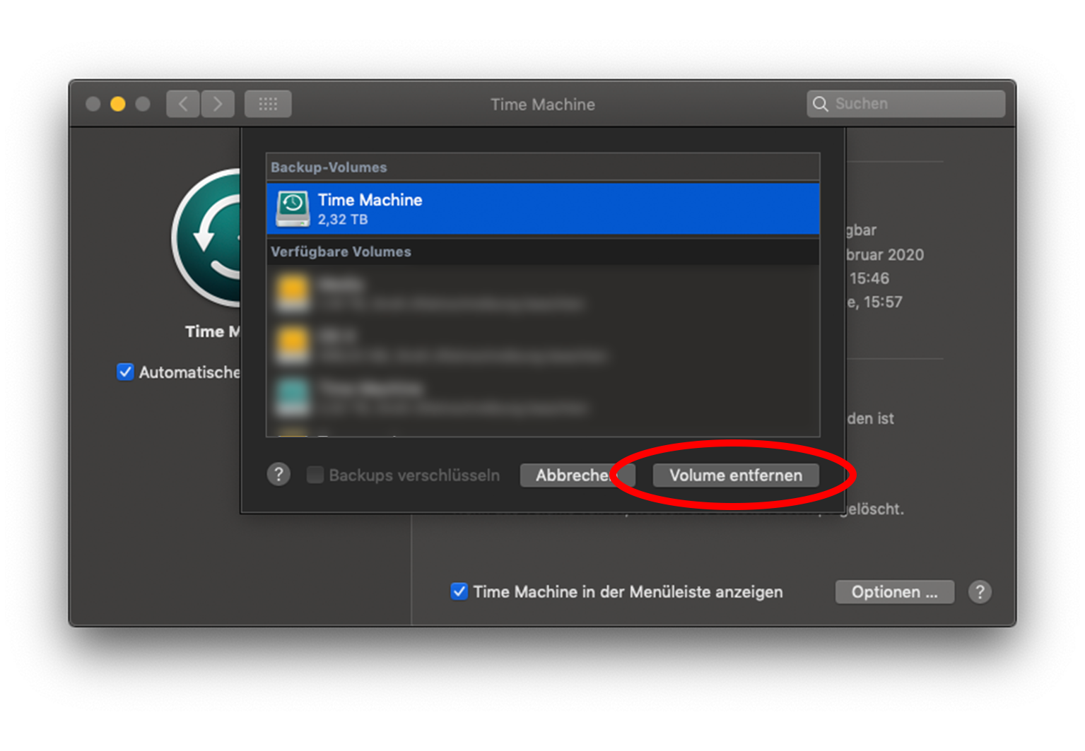Image resolution: width=1085 pixels, height=751 pixels.
Task: Click the Time Machine disk icon in Backup-Volumes
Action: point(293,208)
